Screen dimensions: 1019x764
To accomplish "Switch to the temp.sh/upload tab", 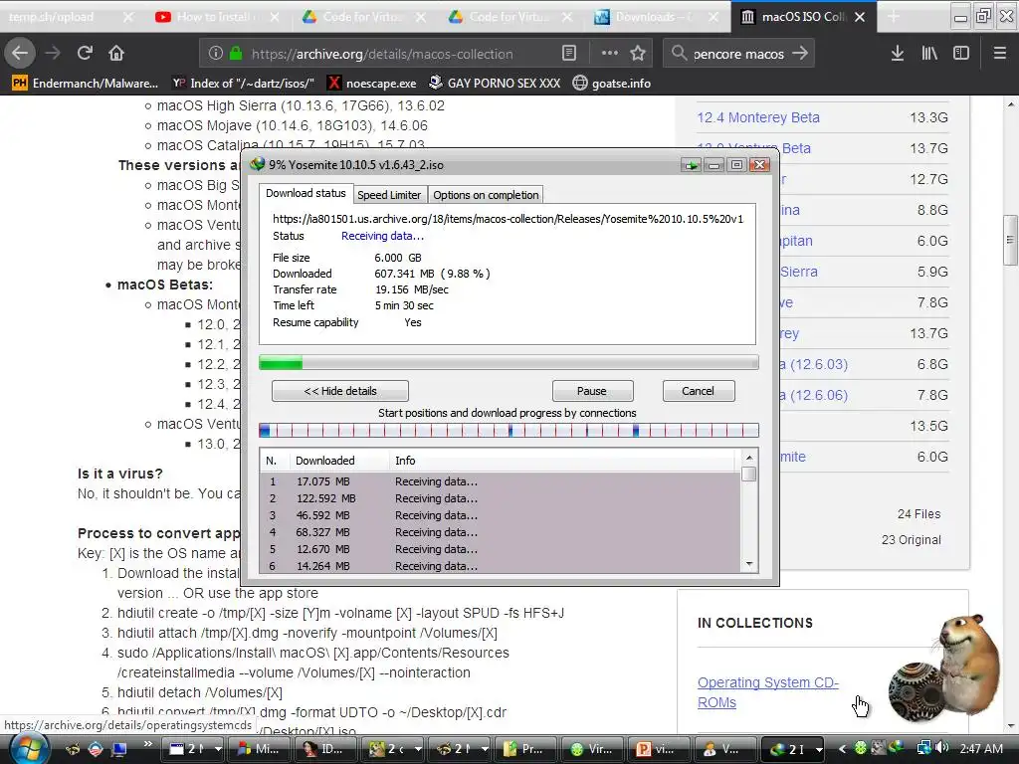I will (x=65, y=17).
